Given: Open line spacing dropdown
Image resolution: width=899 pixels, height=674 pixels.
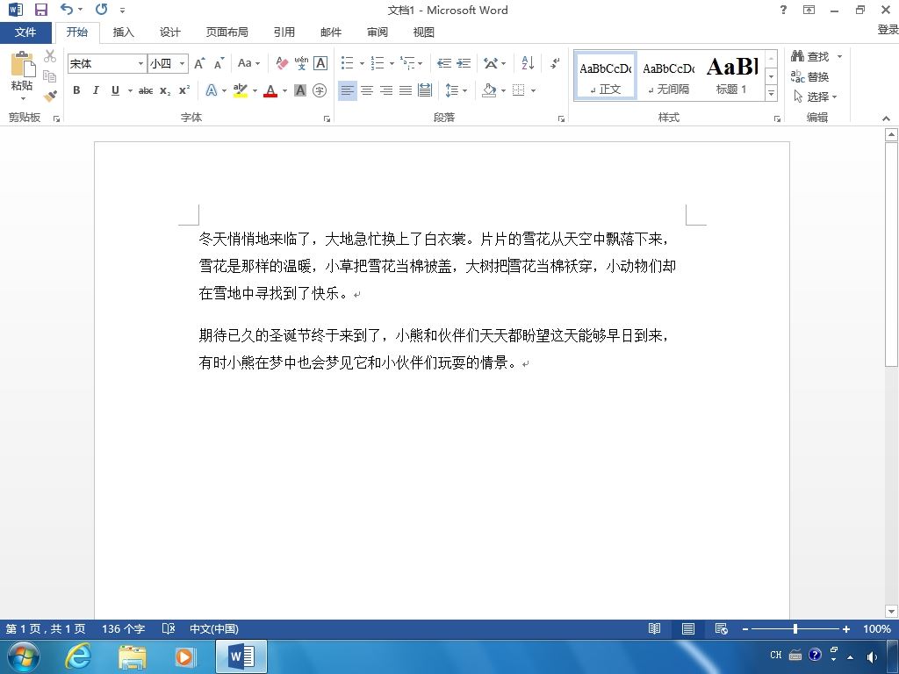Looking at the screenshot, I should tap(457, 90).
